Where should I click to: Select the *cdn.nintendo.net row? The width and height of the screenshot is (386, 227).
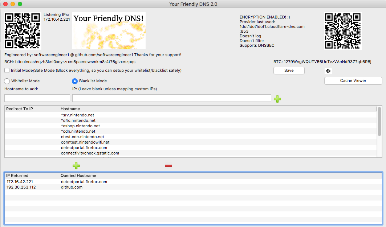point(191,131)
